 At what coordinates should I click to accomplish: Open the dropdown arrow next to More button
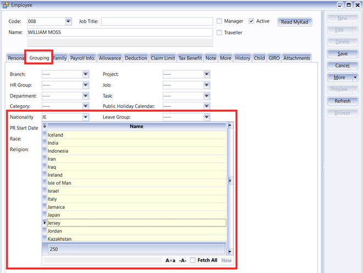[x=355, y=77]
